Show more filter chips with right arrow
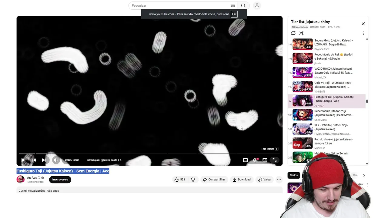 [x=364, y=176]
